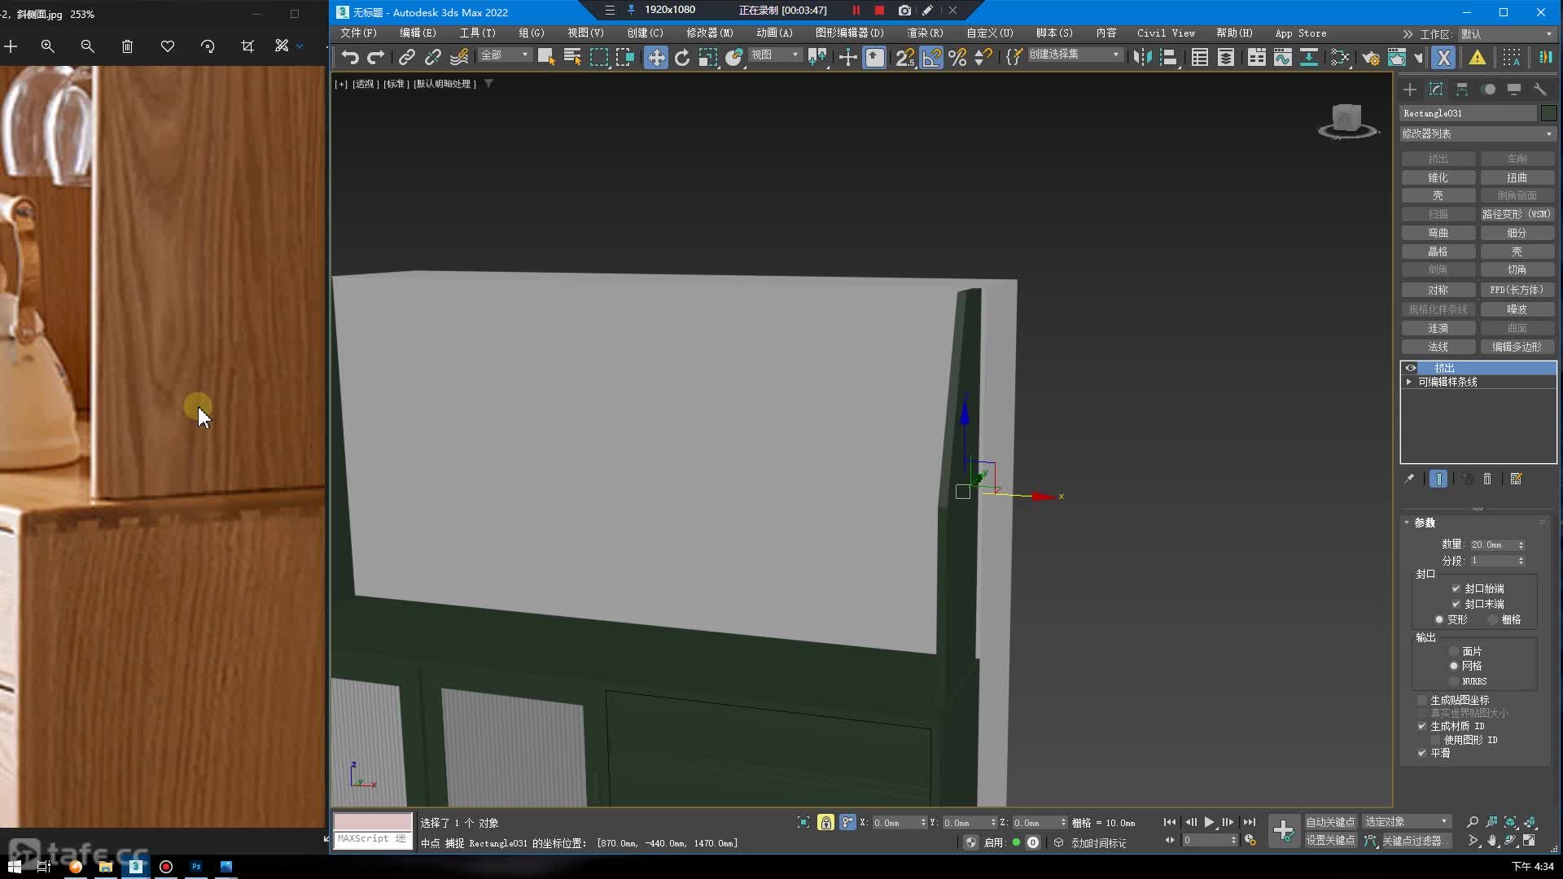Click the Mirror tool icon
Image resolution: width=1563 pixels, height=879 pixels.
point(1143,57)
